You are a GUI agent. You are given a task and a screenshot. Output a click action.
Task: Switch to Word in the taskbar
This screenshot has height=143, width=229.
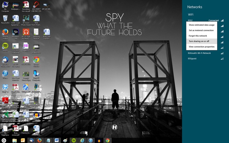56,140
